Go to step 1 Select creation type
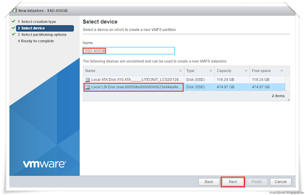The image size is (305, 195). 37,21
